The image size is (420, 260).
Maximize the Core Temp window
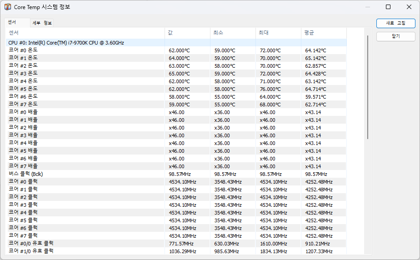pyautogui.click(x=388, y=7)
